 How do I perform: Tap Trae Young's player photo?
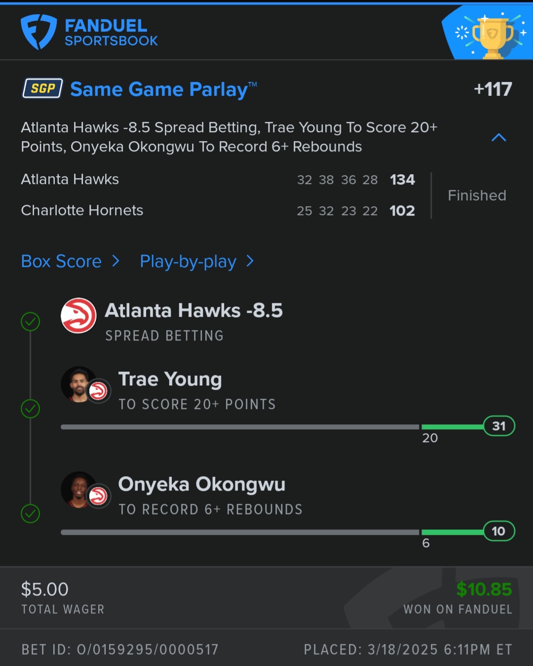(x=77, y=384)
